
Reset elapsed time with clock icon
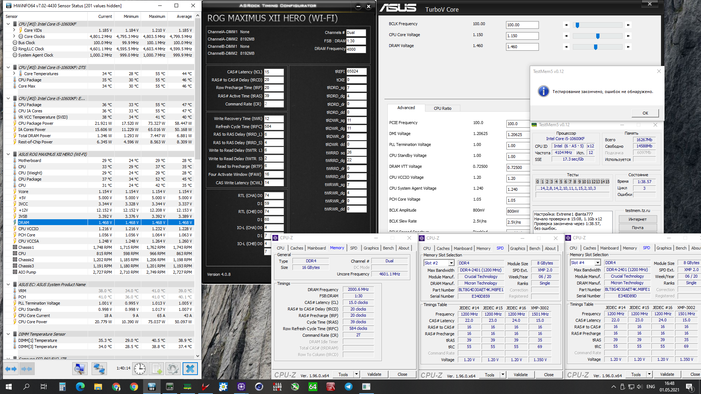point(140,369)
